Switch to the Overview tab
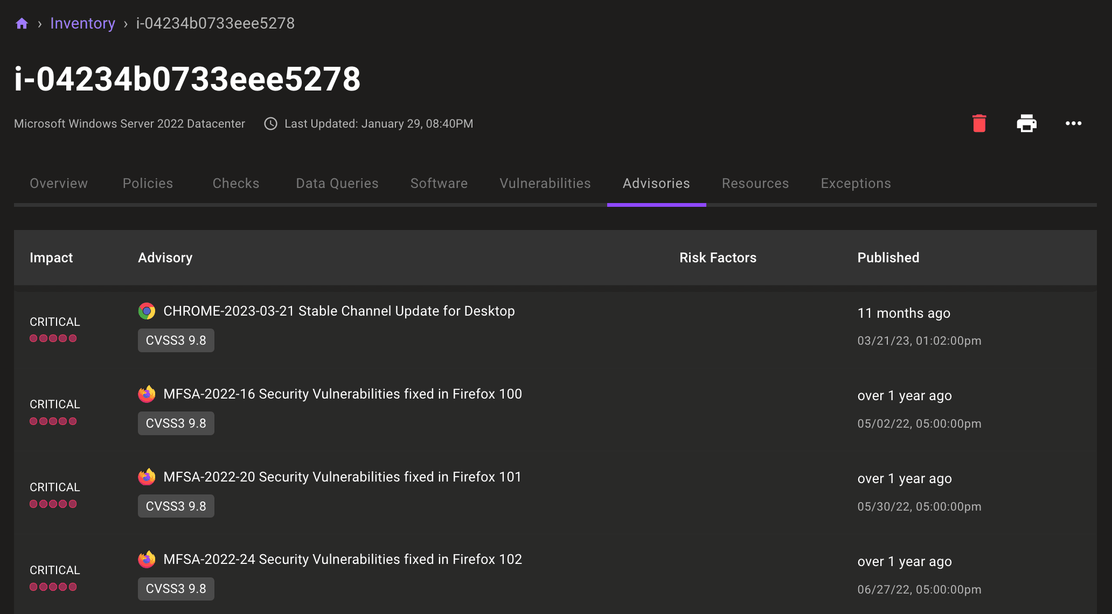 click(59, 183)
